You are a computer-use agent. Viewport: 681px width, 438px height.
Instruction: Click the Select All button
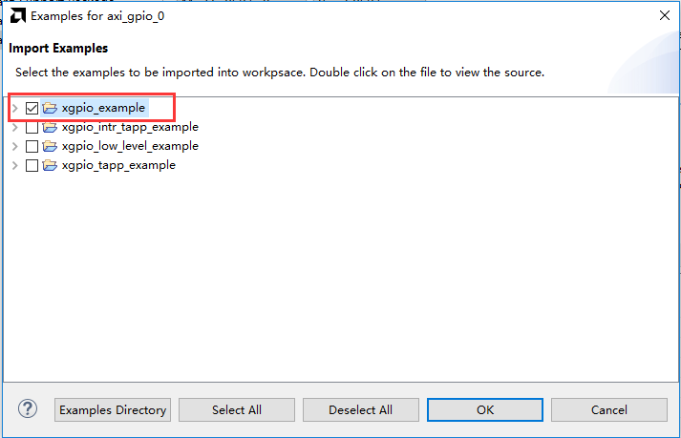tap(237, 409)
